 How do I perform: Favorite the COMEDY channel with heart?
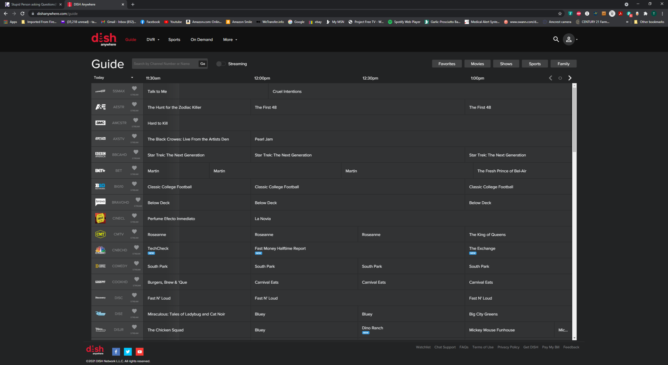(x=136, y=263)
